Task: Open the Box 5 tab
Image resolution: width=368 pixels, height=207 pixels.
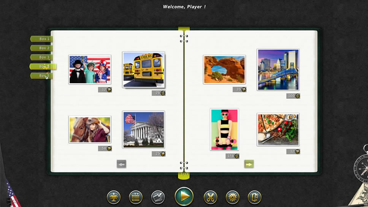Action: (41, 76)
